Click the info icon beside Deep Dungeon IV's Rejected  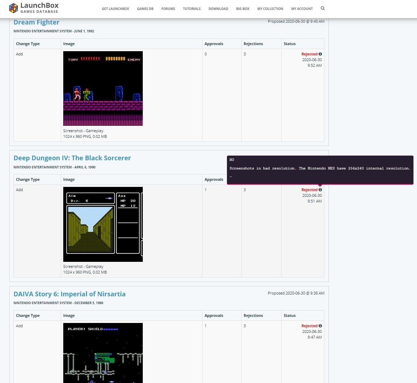(x=320, y=190)
